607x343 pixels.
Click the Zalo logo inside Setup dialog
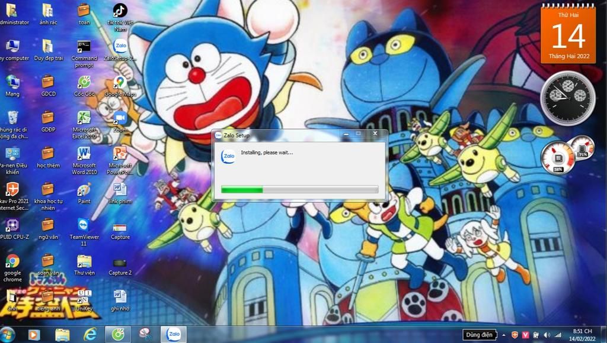click(228, 156)
